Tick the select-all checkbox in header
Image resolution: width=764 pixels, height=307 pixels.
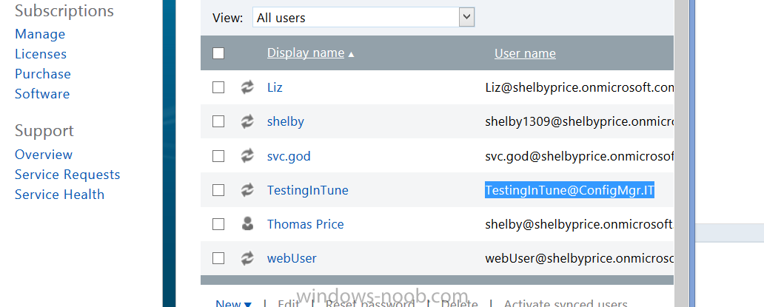(x=218, y=53)
